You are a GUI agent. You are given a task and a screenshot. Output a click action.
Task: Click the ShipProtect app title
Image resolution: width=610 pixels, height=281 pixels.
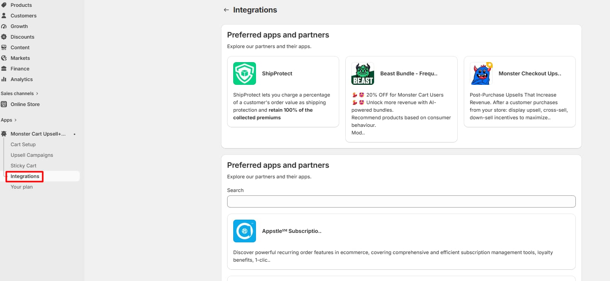point(277,73)
